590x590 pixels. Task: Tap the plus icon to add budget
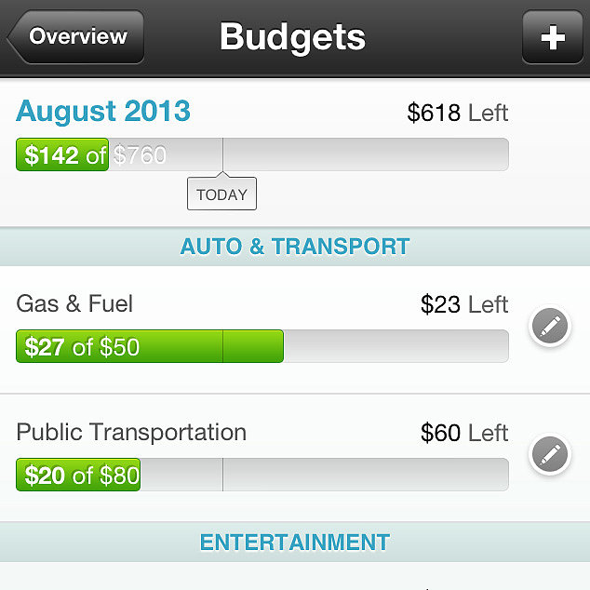coord(553,37)
